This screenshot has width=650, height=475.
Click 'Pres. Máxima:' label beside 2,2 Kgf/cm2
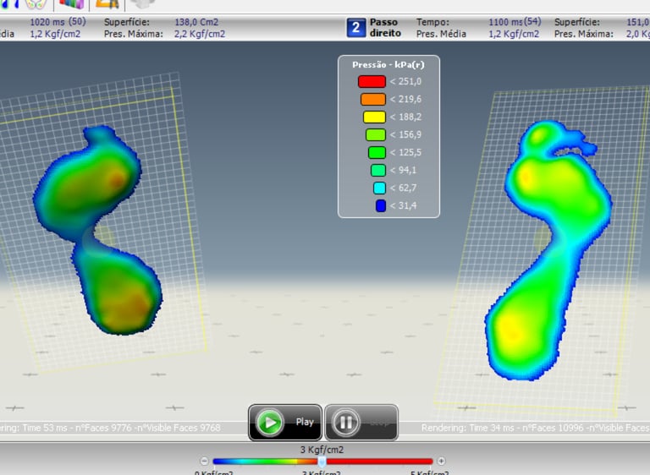(x=134, y=34)
